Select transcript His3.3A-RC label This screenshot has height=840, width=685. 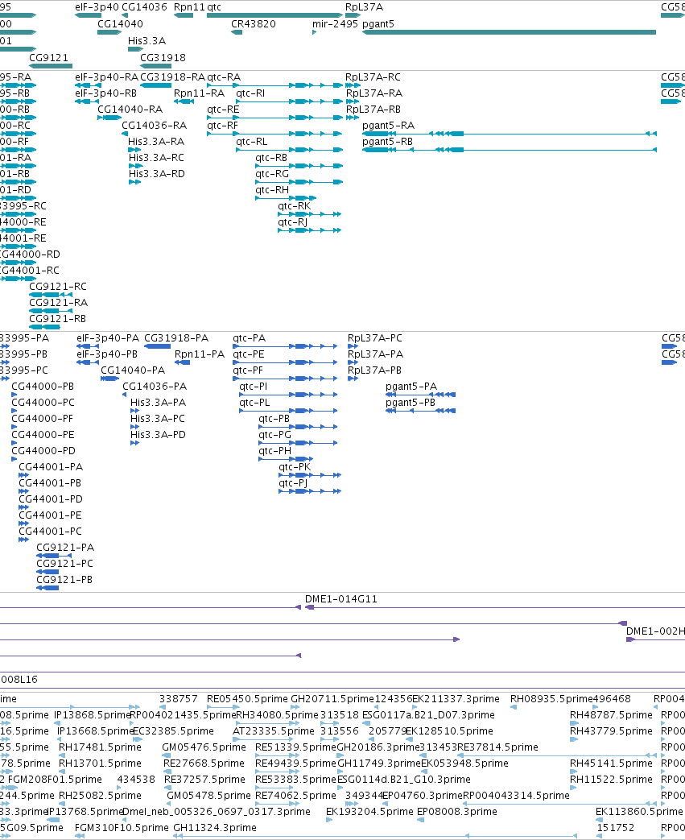tap(156, 158)
